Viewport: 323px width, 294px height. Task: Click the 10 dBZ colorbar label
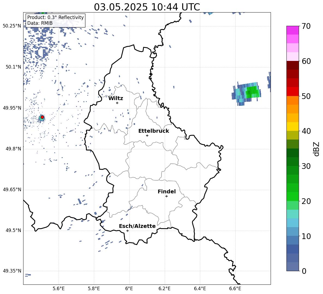tap(306, 236)
